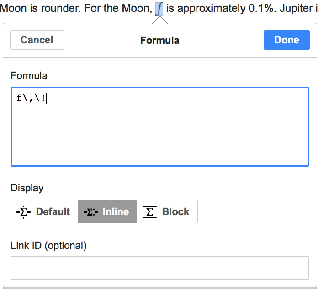
Task: Click the Formula field label
Action: click(29, 75)
